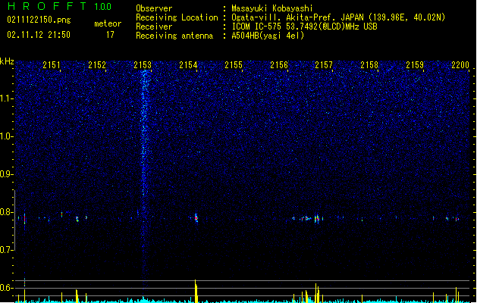
Task: Click time axis marker 2152
Action: 97,65
